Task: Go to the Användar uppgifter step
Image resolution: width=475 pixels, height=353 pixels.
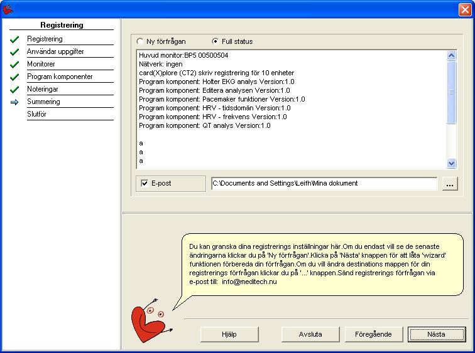Action: coord(55,51)
